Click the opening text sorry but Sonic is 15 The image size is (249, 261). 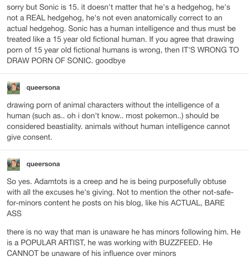click(x=43, y=7)
